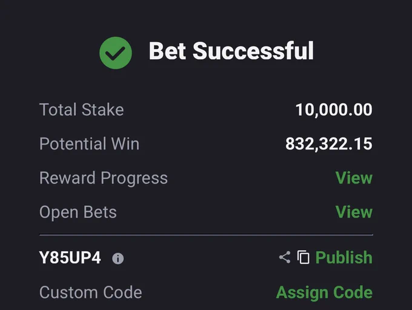View the Reward Progress
412x310 pixels.
click(x=354, y=178)
